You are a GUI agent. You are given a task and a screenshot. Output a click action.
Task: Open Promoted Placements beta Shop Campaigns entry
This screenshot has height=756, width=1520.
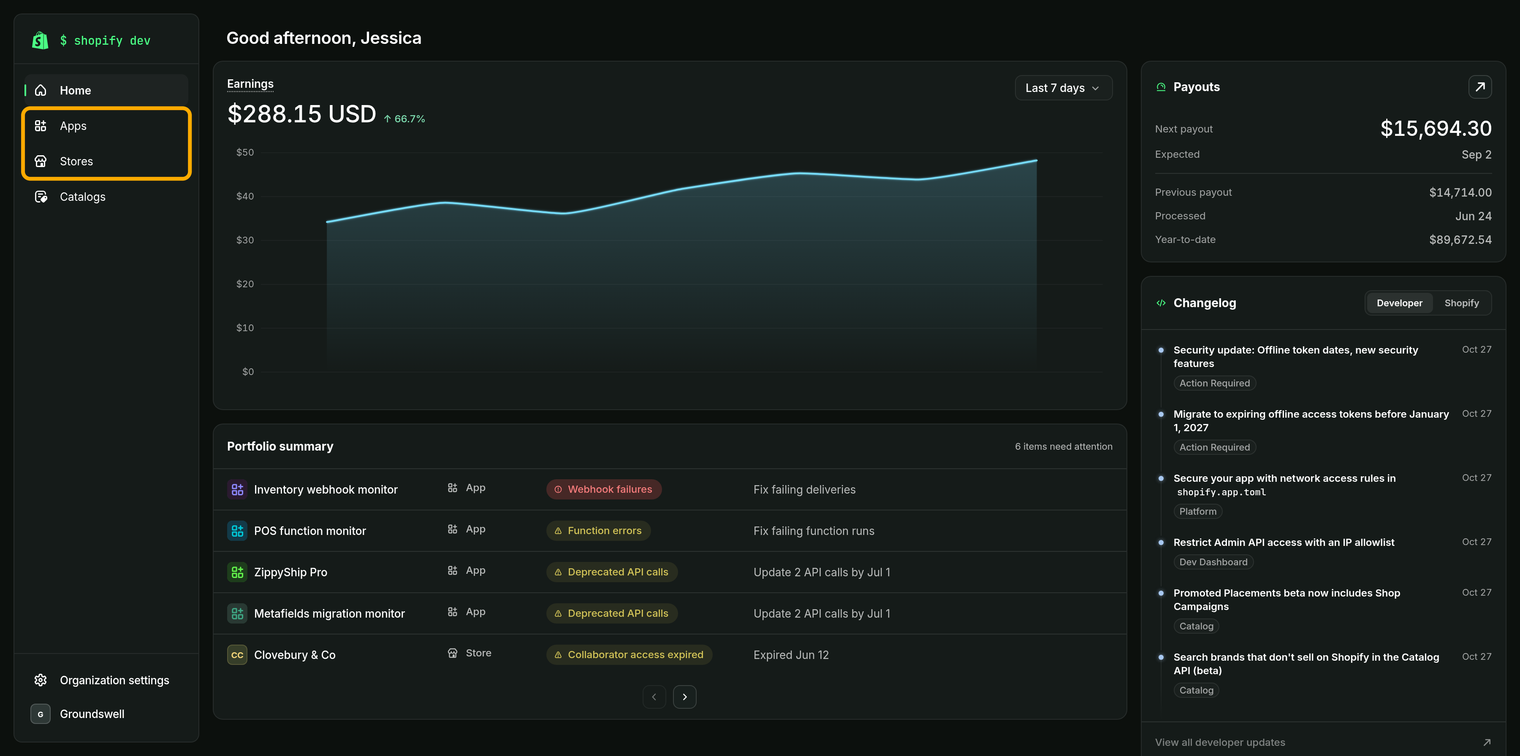[x=1287, y=600]
